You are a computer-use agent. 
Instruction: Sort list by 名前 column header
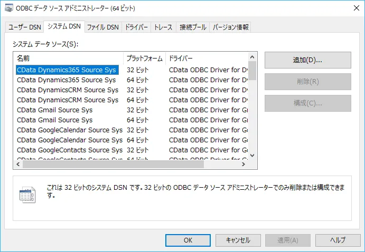(x=68, y=57)
